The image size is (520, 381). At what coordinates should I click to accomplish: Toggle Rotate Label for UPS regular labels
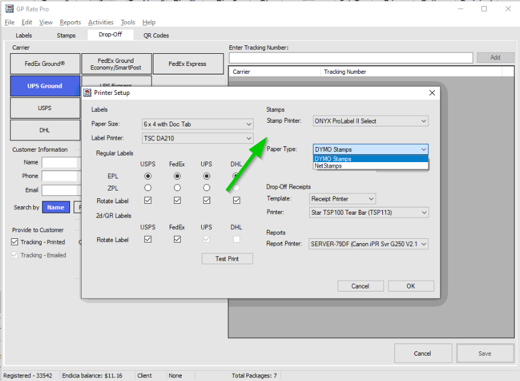point(207,200)
